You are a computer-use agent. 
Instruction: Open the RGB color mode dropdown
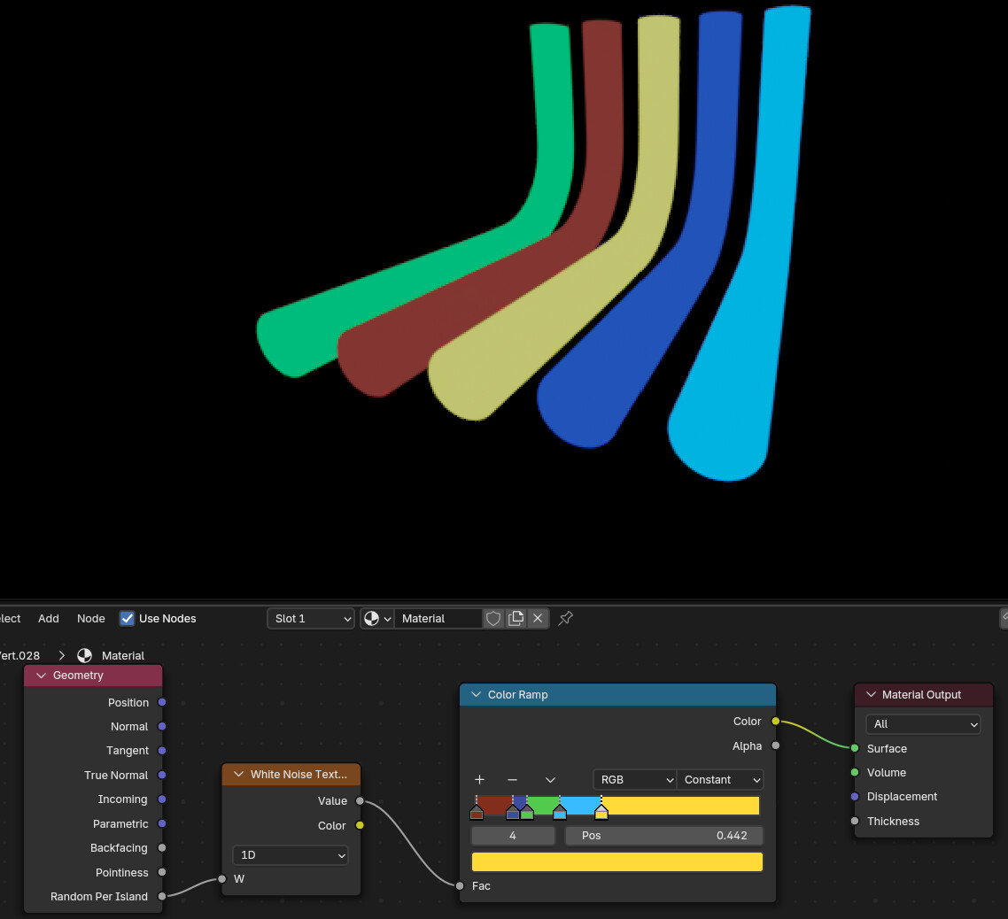634,779
